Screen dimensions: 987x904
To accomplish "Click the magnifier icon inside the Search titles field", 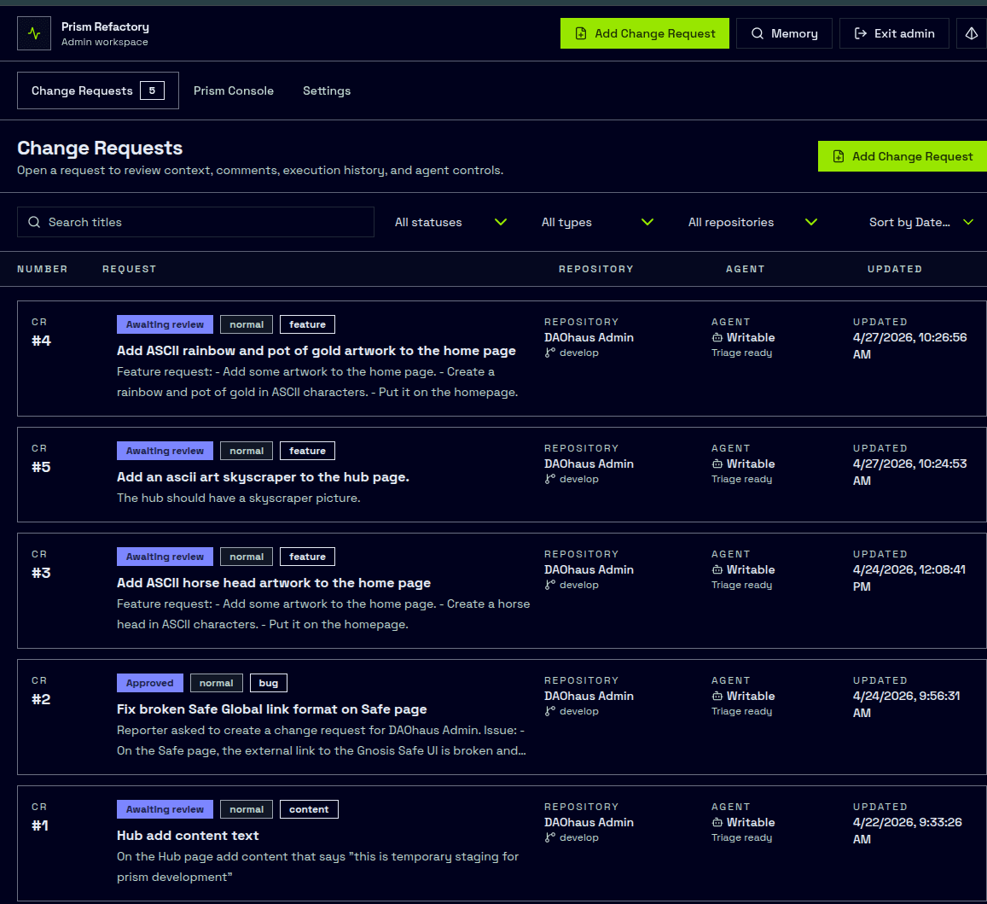I will click(x=34, y=221).
